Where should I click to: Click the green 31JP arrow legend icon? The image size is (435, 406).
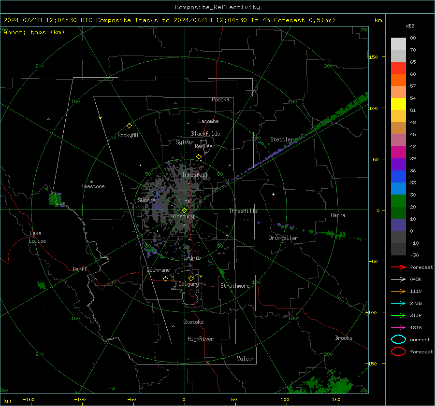[398, 315]
